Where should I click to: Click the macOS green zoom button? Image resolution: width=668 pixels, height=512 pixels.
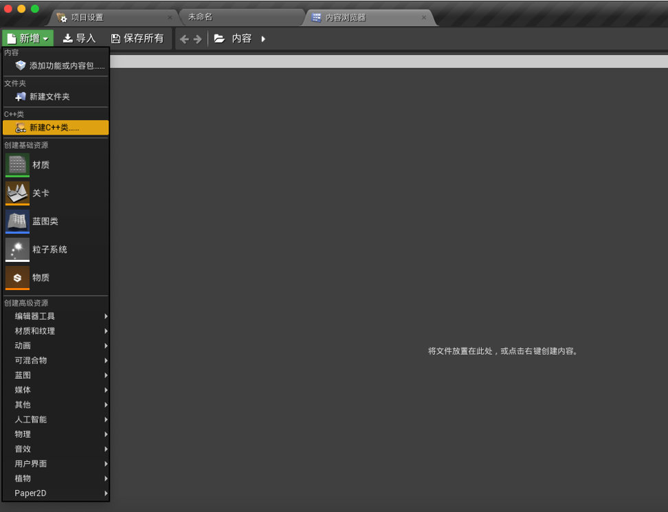[x=35, y=8]
